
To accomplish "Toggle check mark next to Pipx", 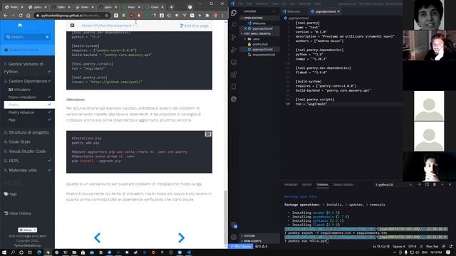I will point(49,119).
